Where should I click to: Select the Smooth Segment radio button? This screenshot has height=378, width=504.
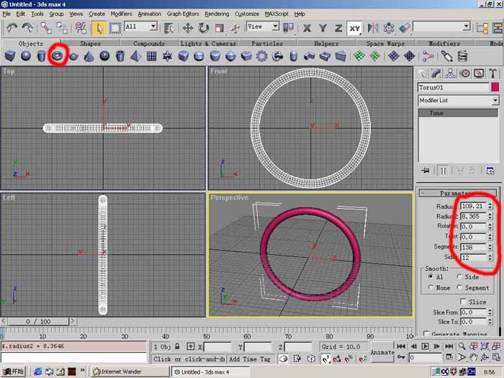pyautogui.click(x=459, y=288)
